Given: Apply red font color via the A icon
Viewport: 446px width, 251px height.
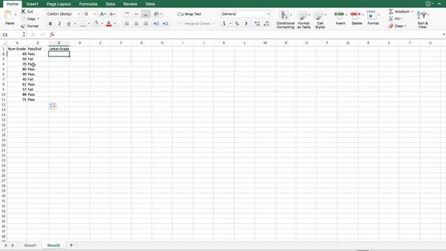Looking at the screenshot, I should pos(109,23).
